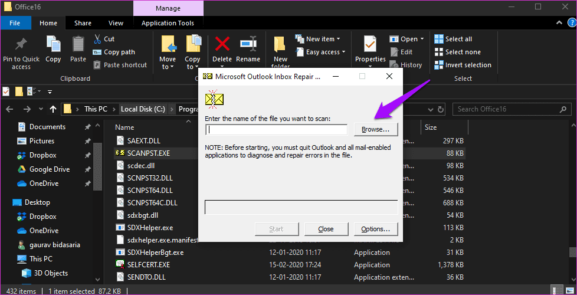Click Pin to Quick access icon
This screenshot has width=577, height=295.
21,45
